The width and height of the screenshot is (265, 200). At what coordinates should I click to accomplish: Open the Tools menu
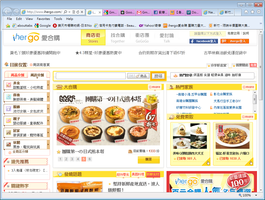[58, 19]
